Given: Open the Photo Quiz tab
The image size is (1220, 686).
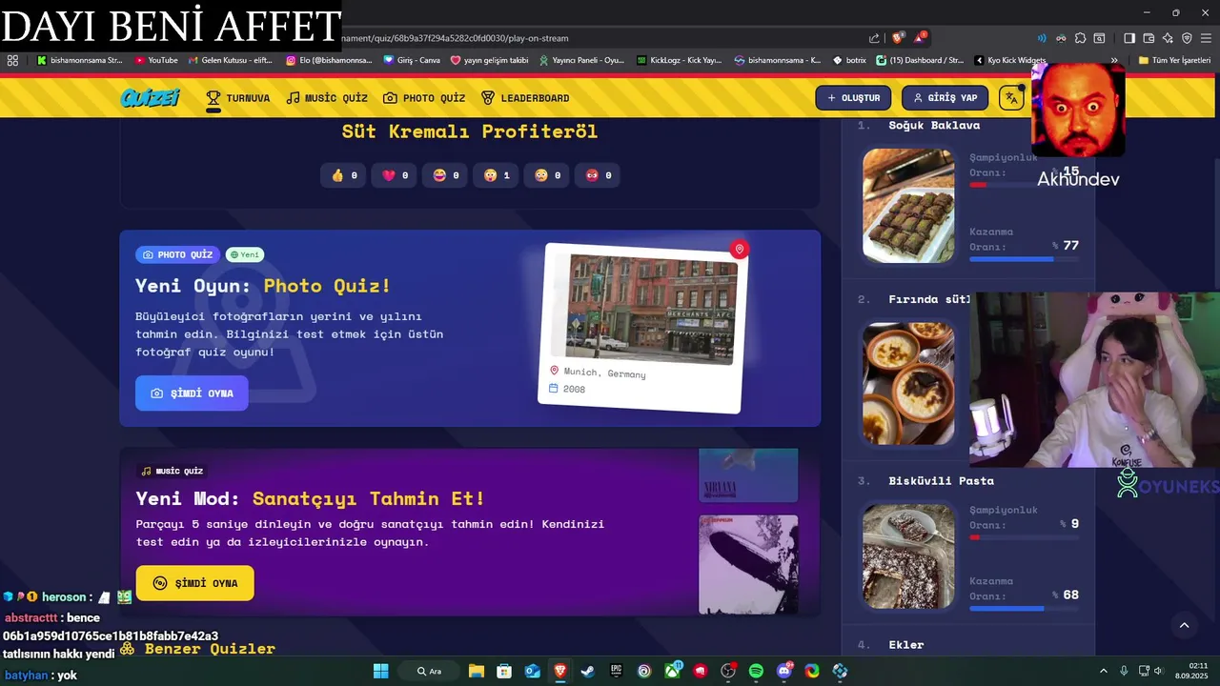Looking at the screenshot, I should coord(424,98).
